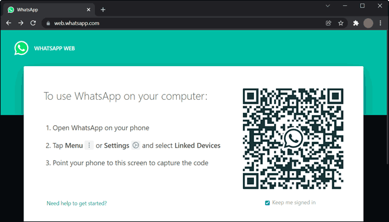This screenshot has width=389, height=222.
Task: Click the 'Open WhatsApp on your phone' step
Action: (x=97, y=128)
